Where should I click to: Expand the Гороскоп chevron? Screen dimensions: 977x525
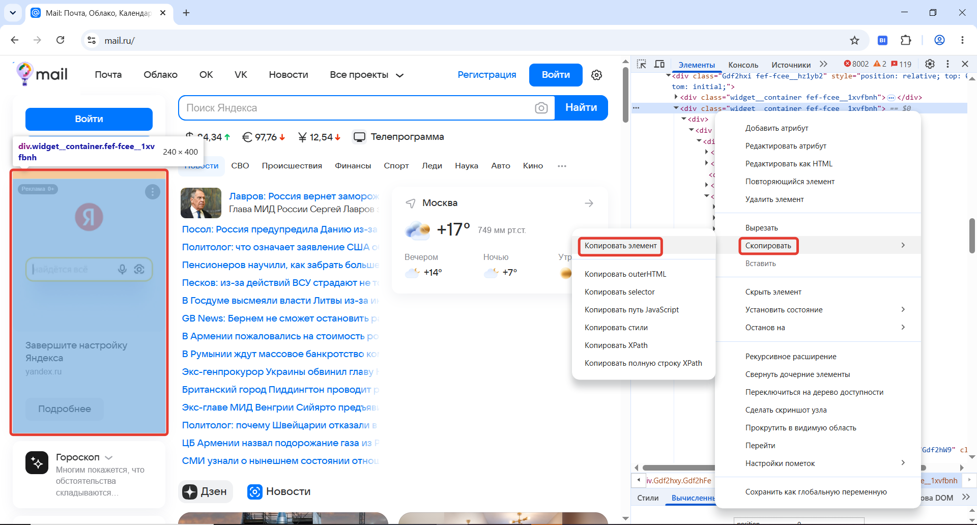click(108, 457)
